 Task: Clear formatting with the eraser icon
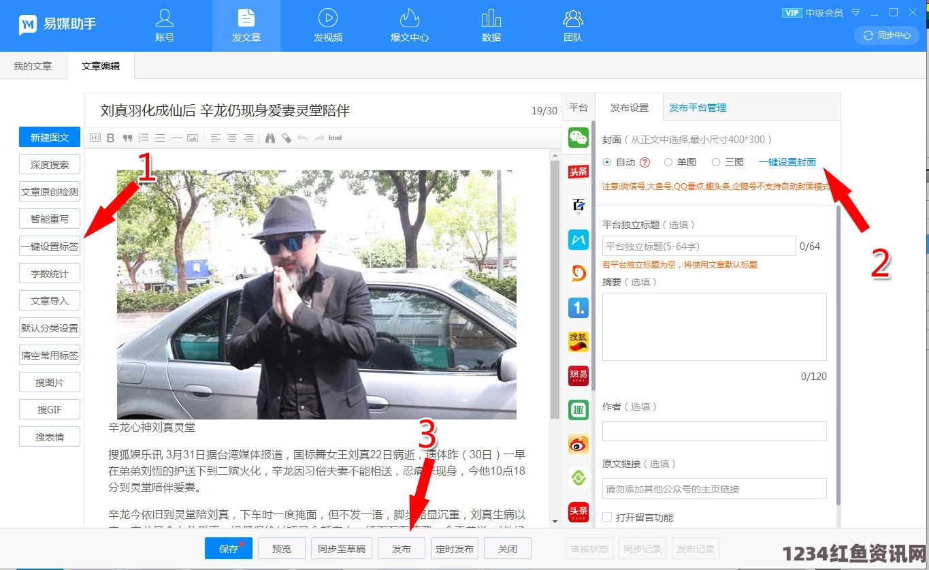tap(287, 138)
